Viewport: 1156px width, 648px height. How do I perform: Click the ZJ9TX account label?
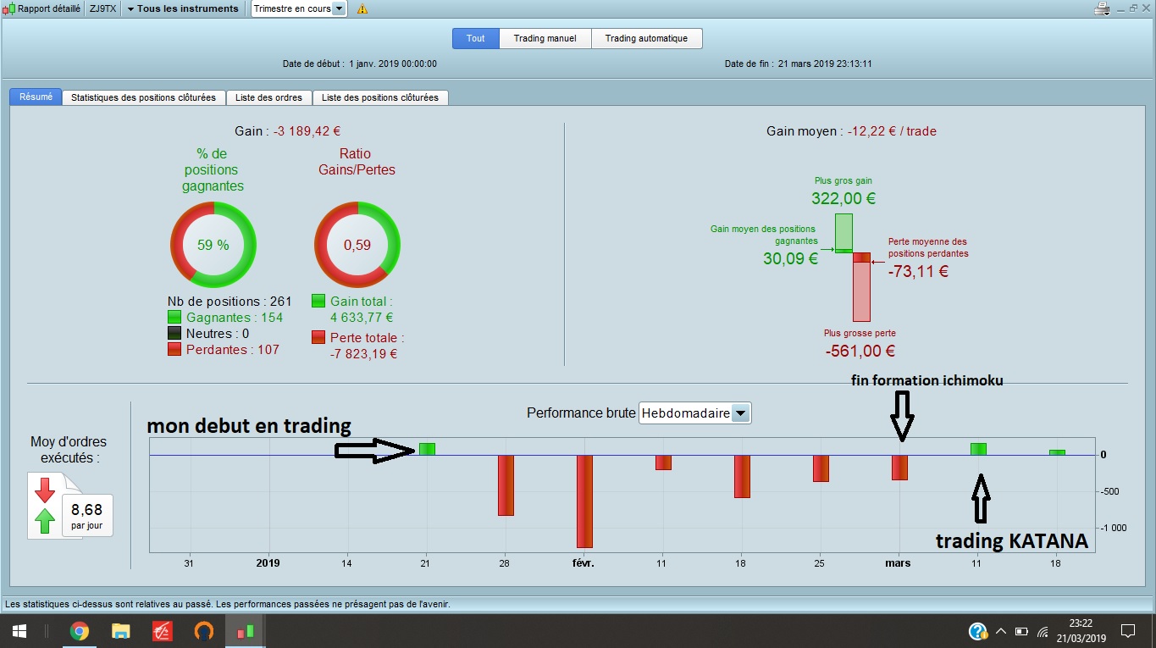pyautogui.click(x=102, y=8)
